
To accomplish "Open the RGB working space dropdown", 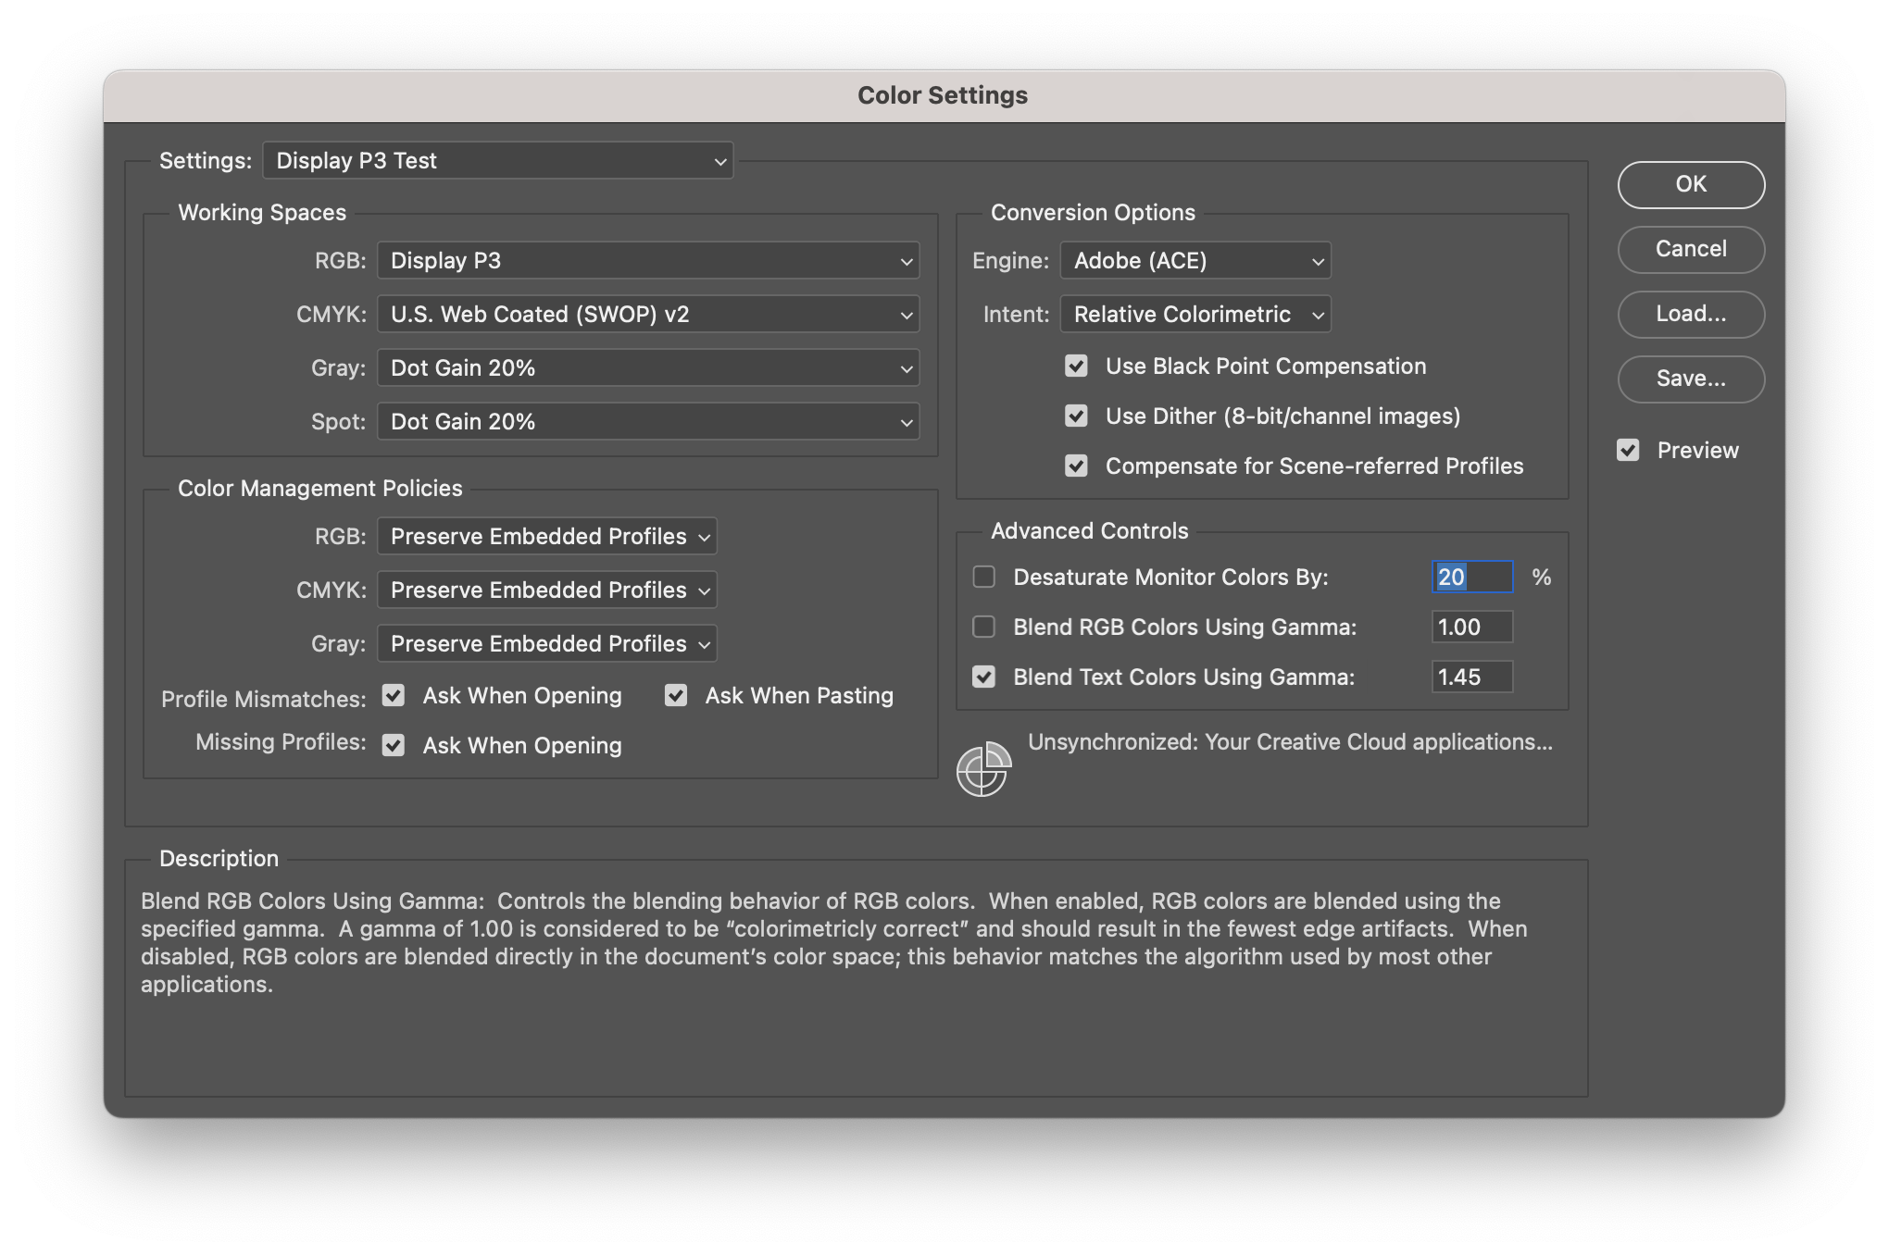I will coord(647,260).
